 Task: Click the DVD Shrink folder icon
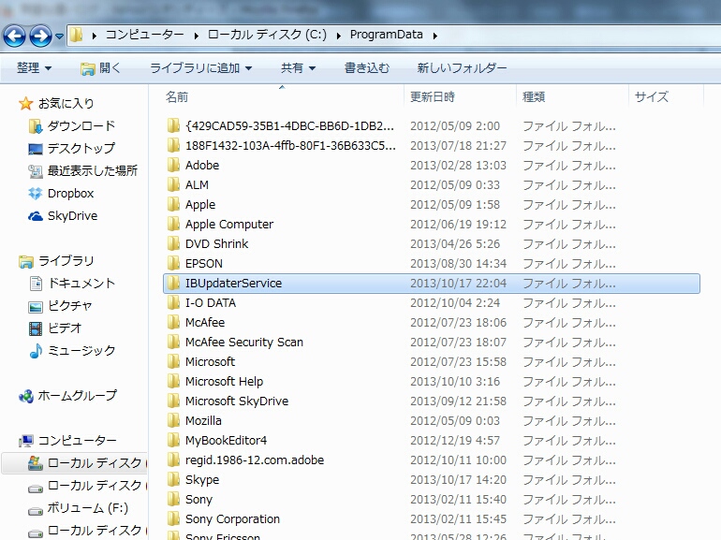coord(173,243)
